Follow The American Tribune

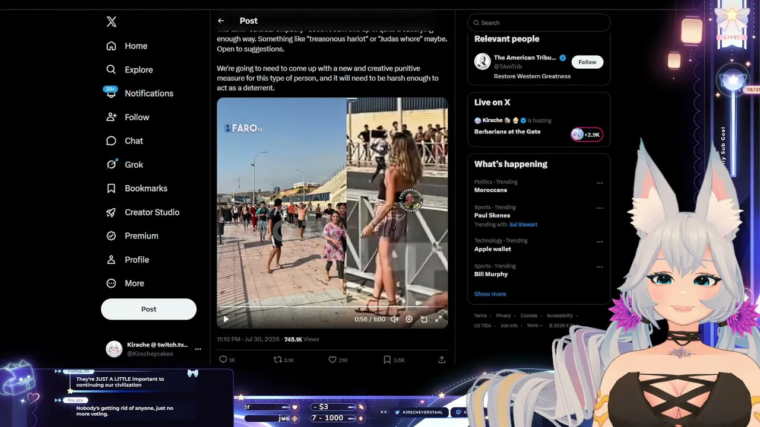(x=587, y=62)
